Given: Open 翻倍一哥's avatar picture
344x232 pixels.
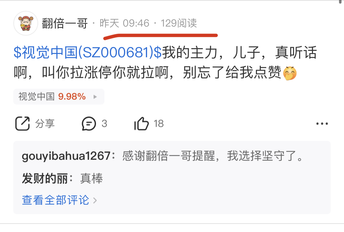Looking at the screenshot, I should pos(26,23).
